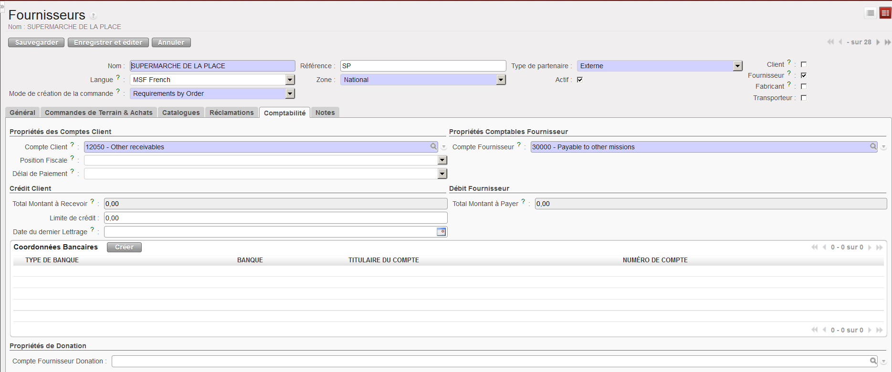Open the Réclamations tab
Viewport: 892px width, 372px height.
click(x=231, y=113)
